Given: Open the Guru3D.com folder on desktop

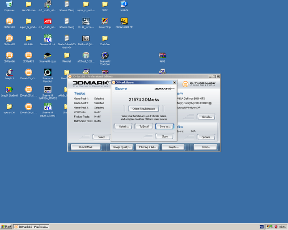Looking at the screenshot, I should pos(28,6).
